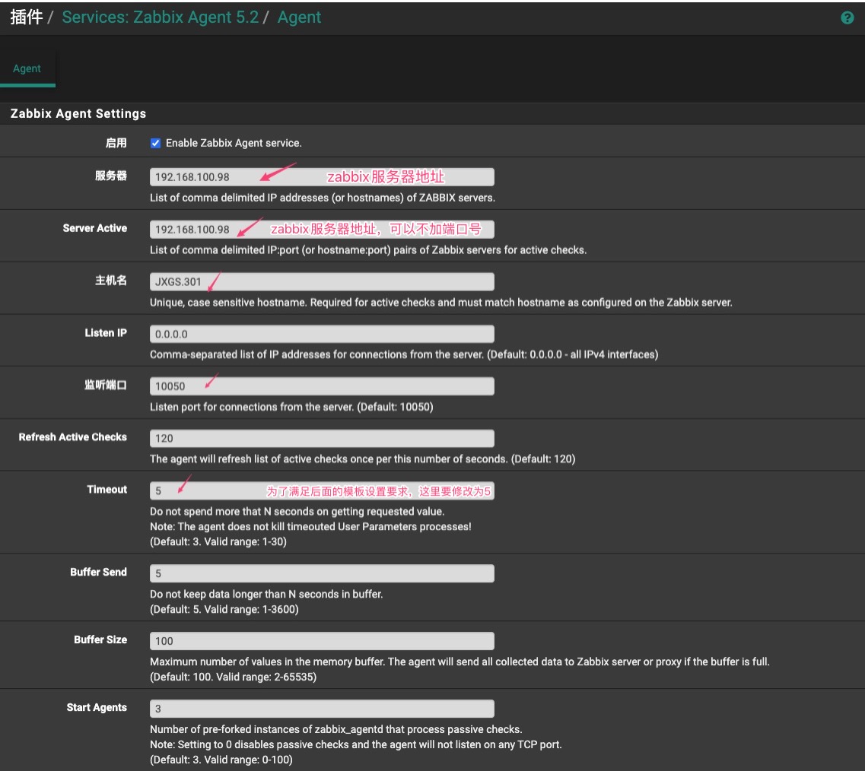Click the Agent breadcrumb link
Screen dimensions: 865x771
[x=299, y=17]
